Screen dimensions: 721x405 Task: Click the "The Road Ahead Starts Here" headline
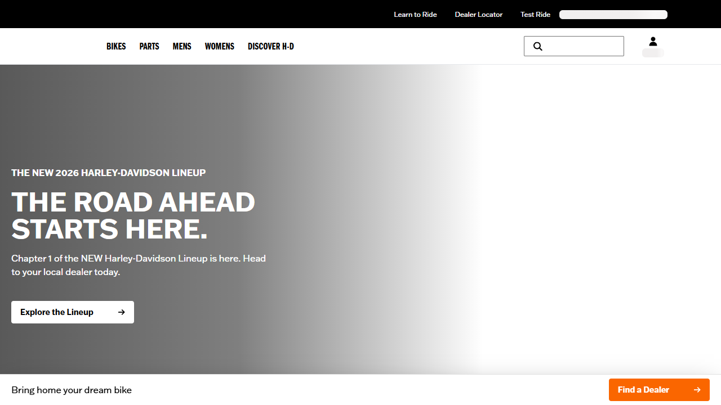133,216
